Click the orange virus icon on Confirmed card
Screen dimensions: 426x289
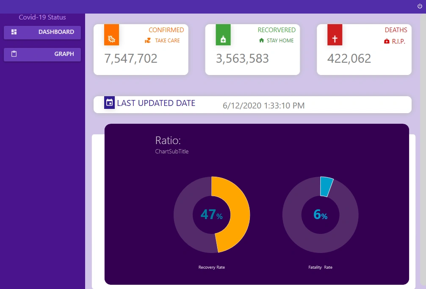click(111, 35)
